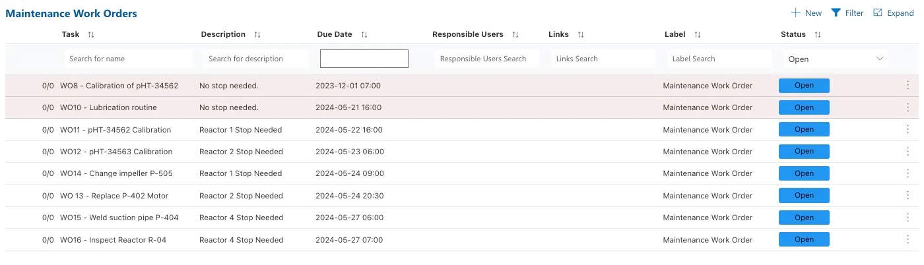Click due date 2024-05-27 06:00
The width and height of the screenshot is (924, 265).
coord(348,218)
